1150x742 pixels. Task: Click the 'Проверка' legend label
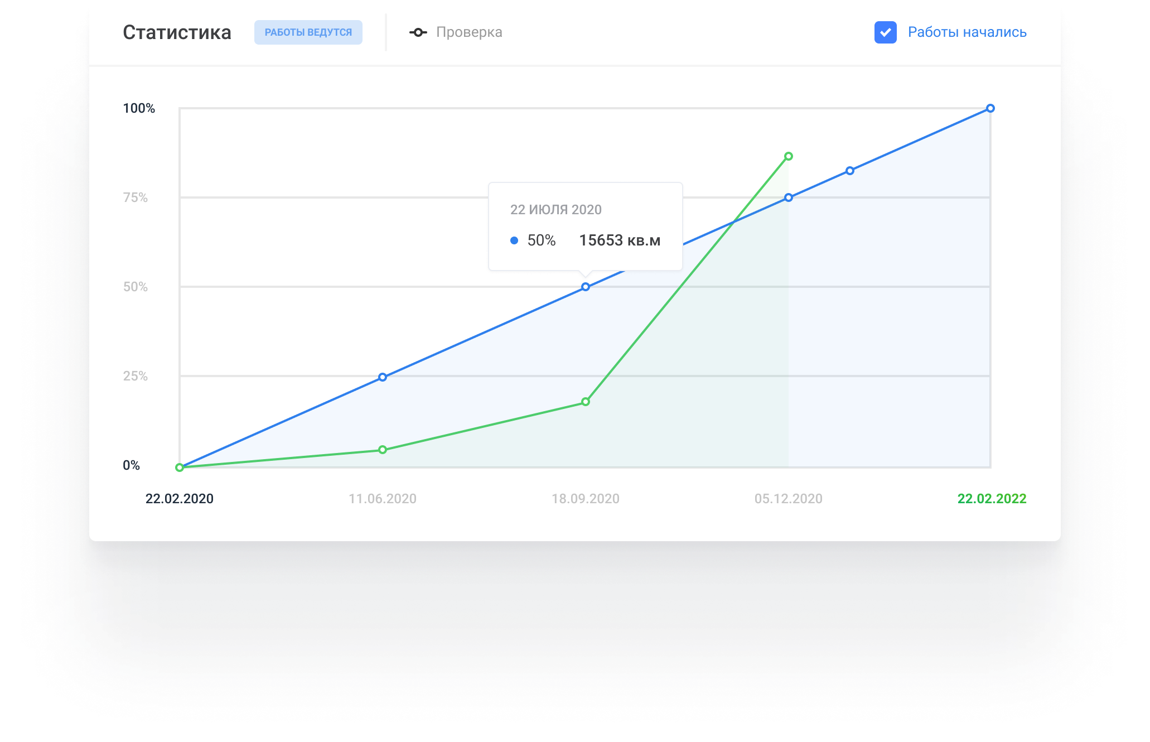click(x=468, y=32)
